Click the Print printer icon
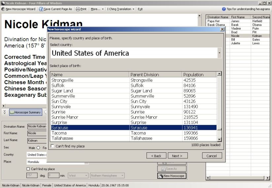Viewport: 272px width, 188px height. [x=78, y=9]
